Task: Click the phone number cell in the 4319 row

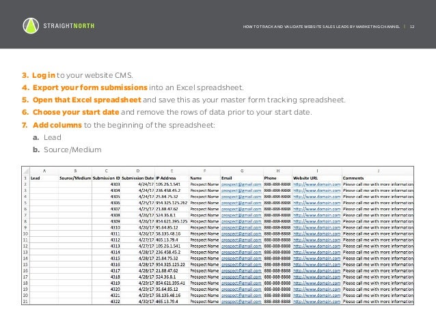Action: coord(277,283)
